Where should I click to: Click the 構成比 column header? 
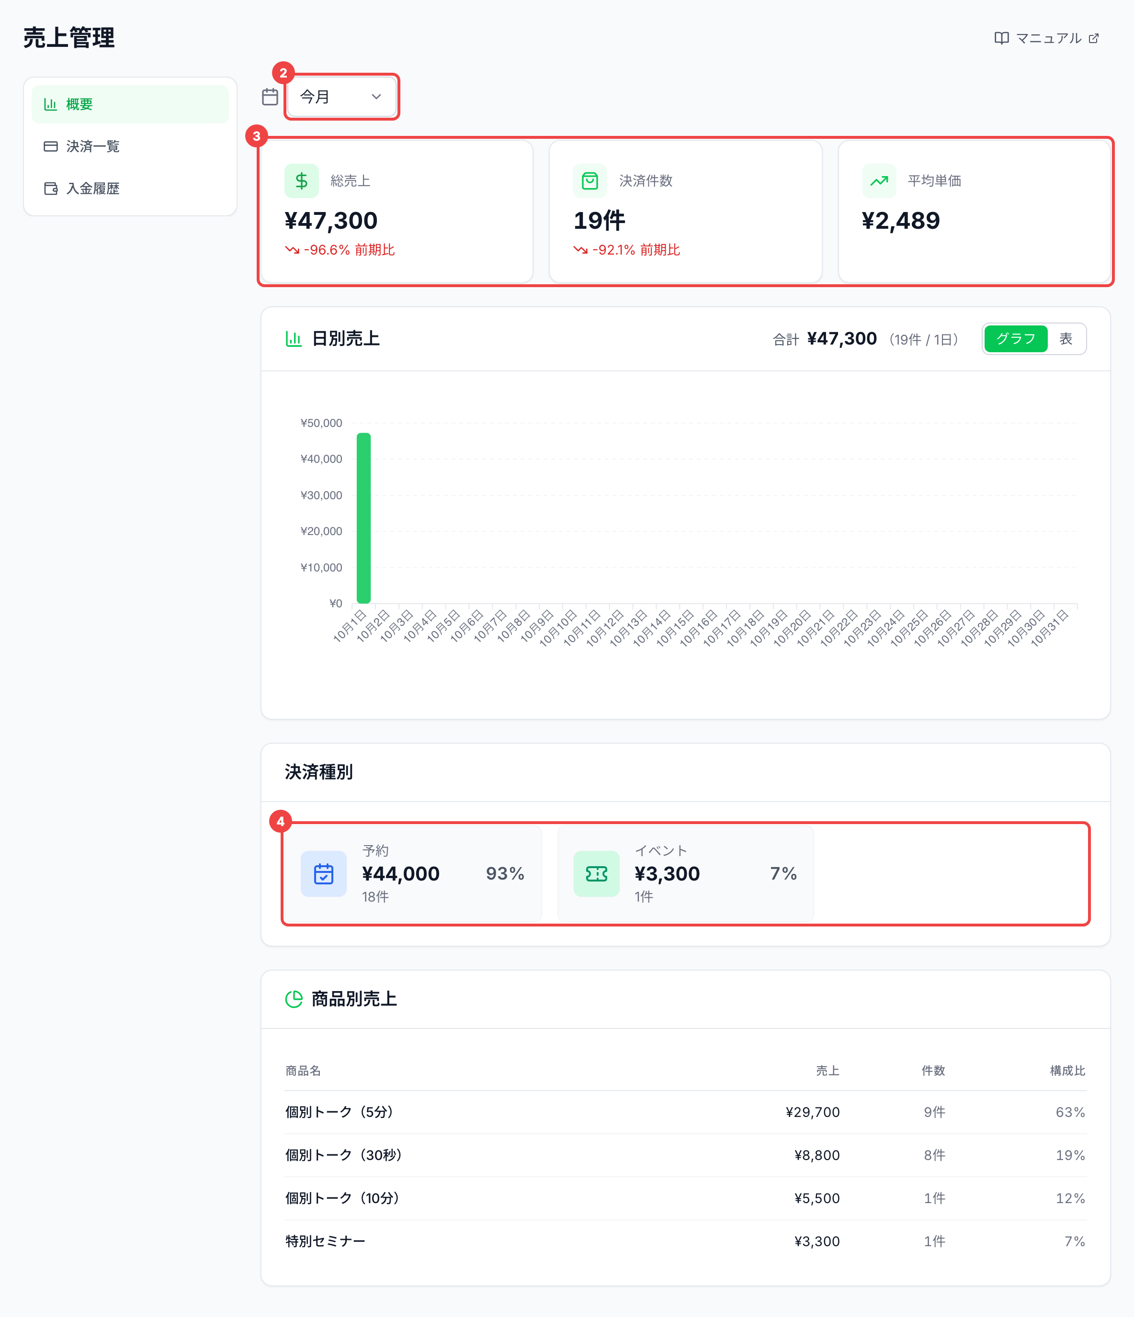point(1067,1071)
